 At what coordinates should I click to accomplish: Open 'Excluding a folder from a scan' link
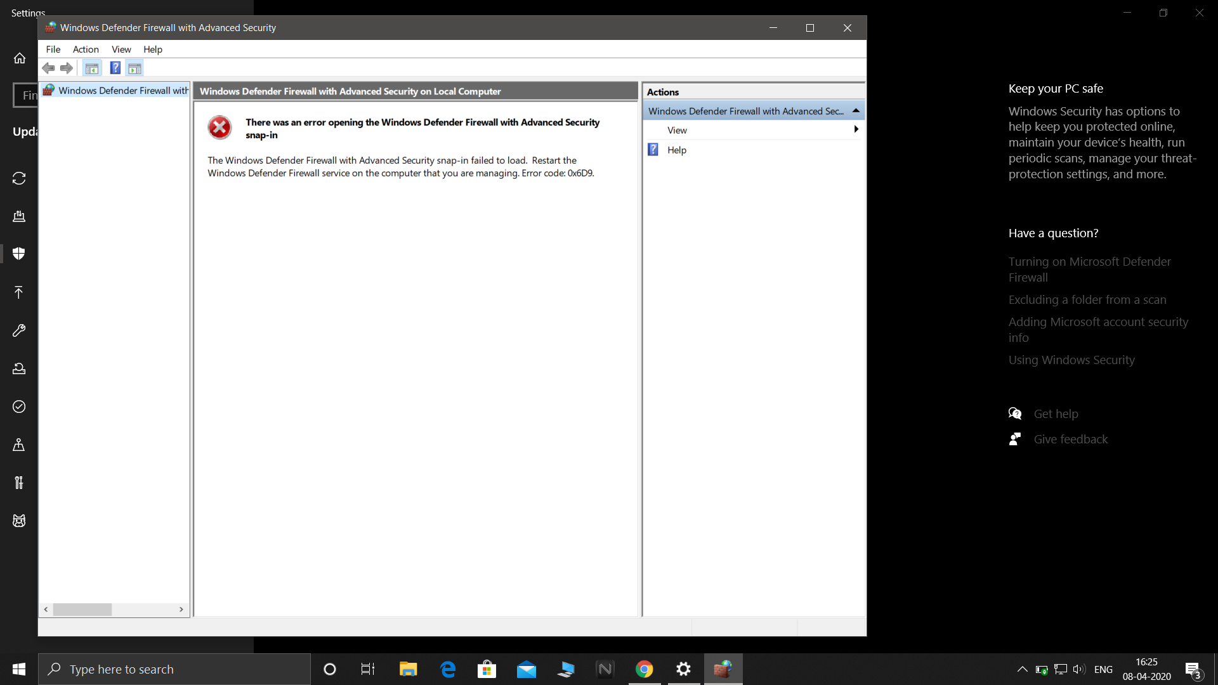[1087, 299]
